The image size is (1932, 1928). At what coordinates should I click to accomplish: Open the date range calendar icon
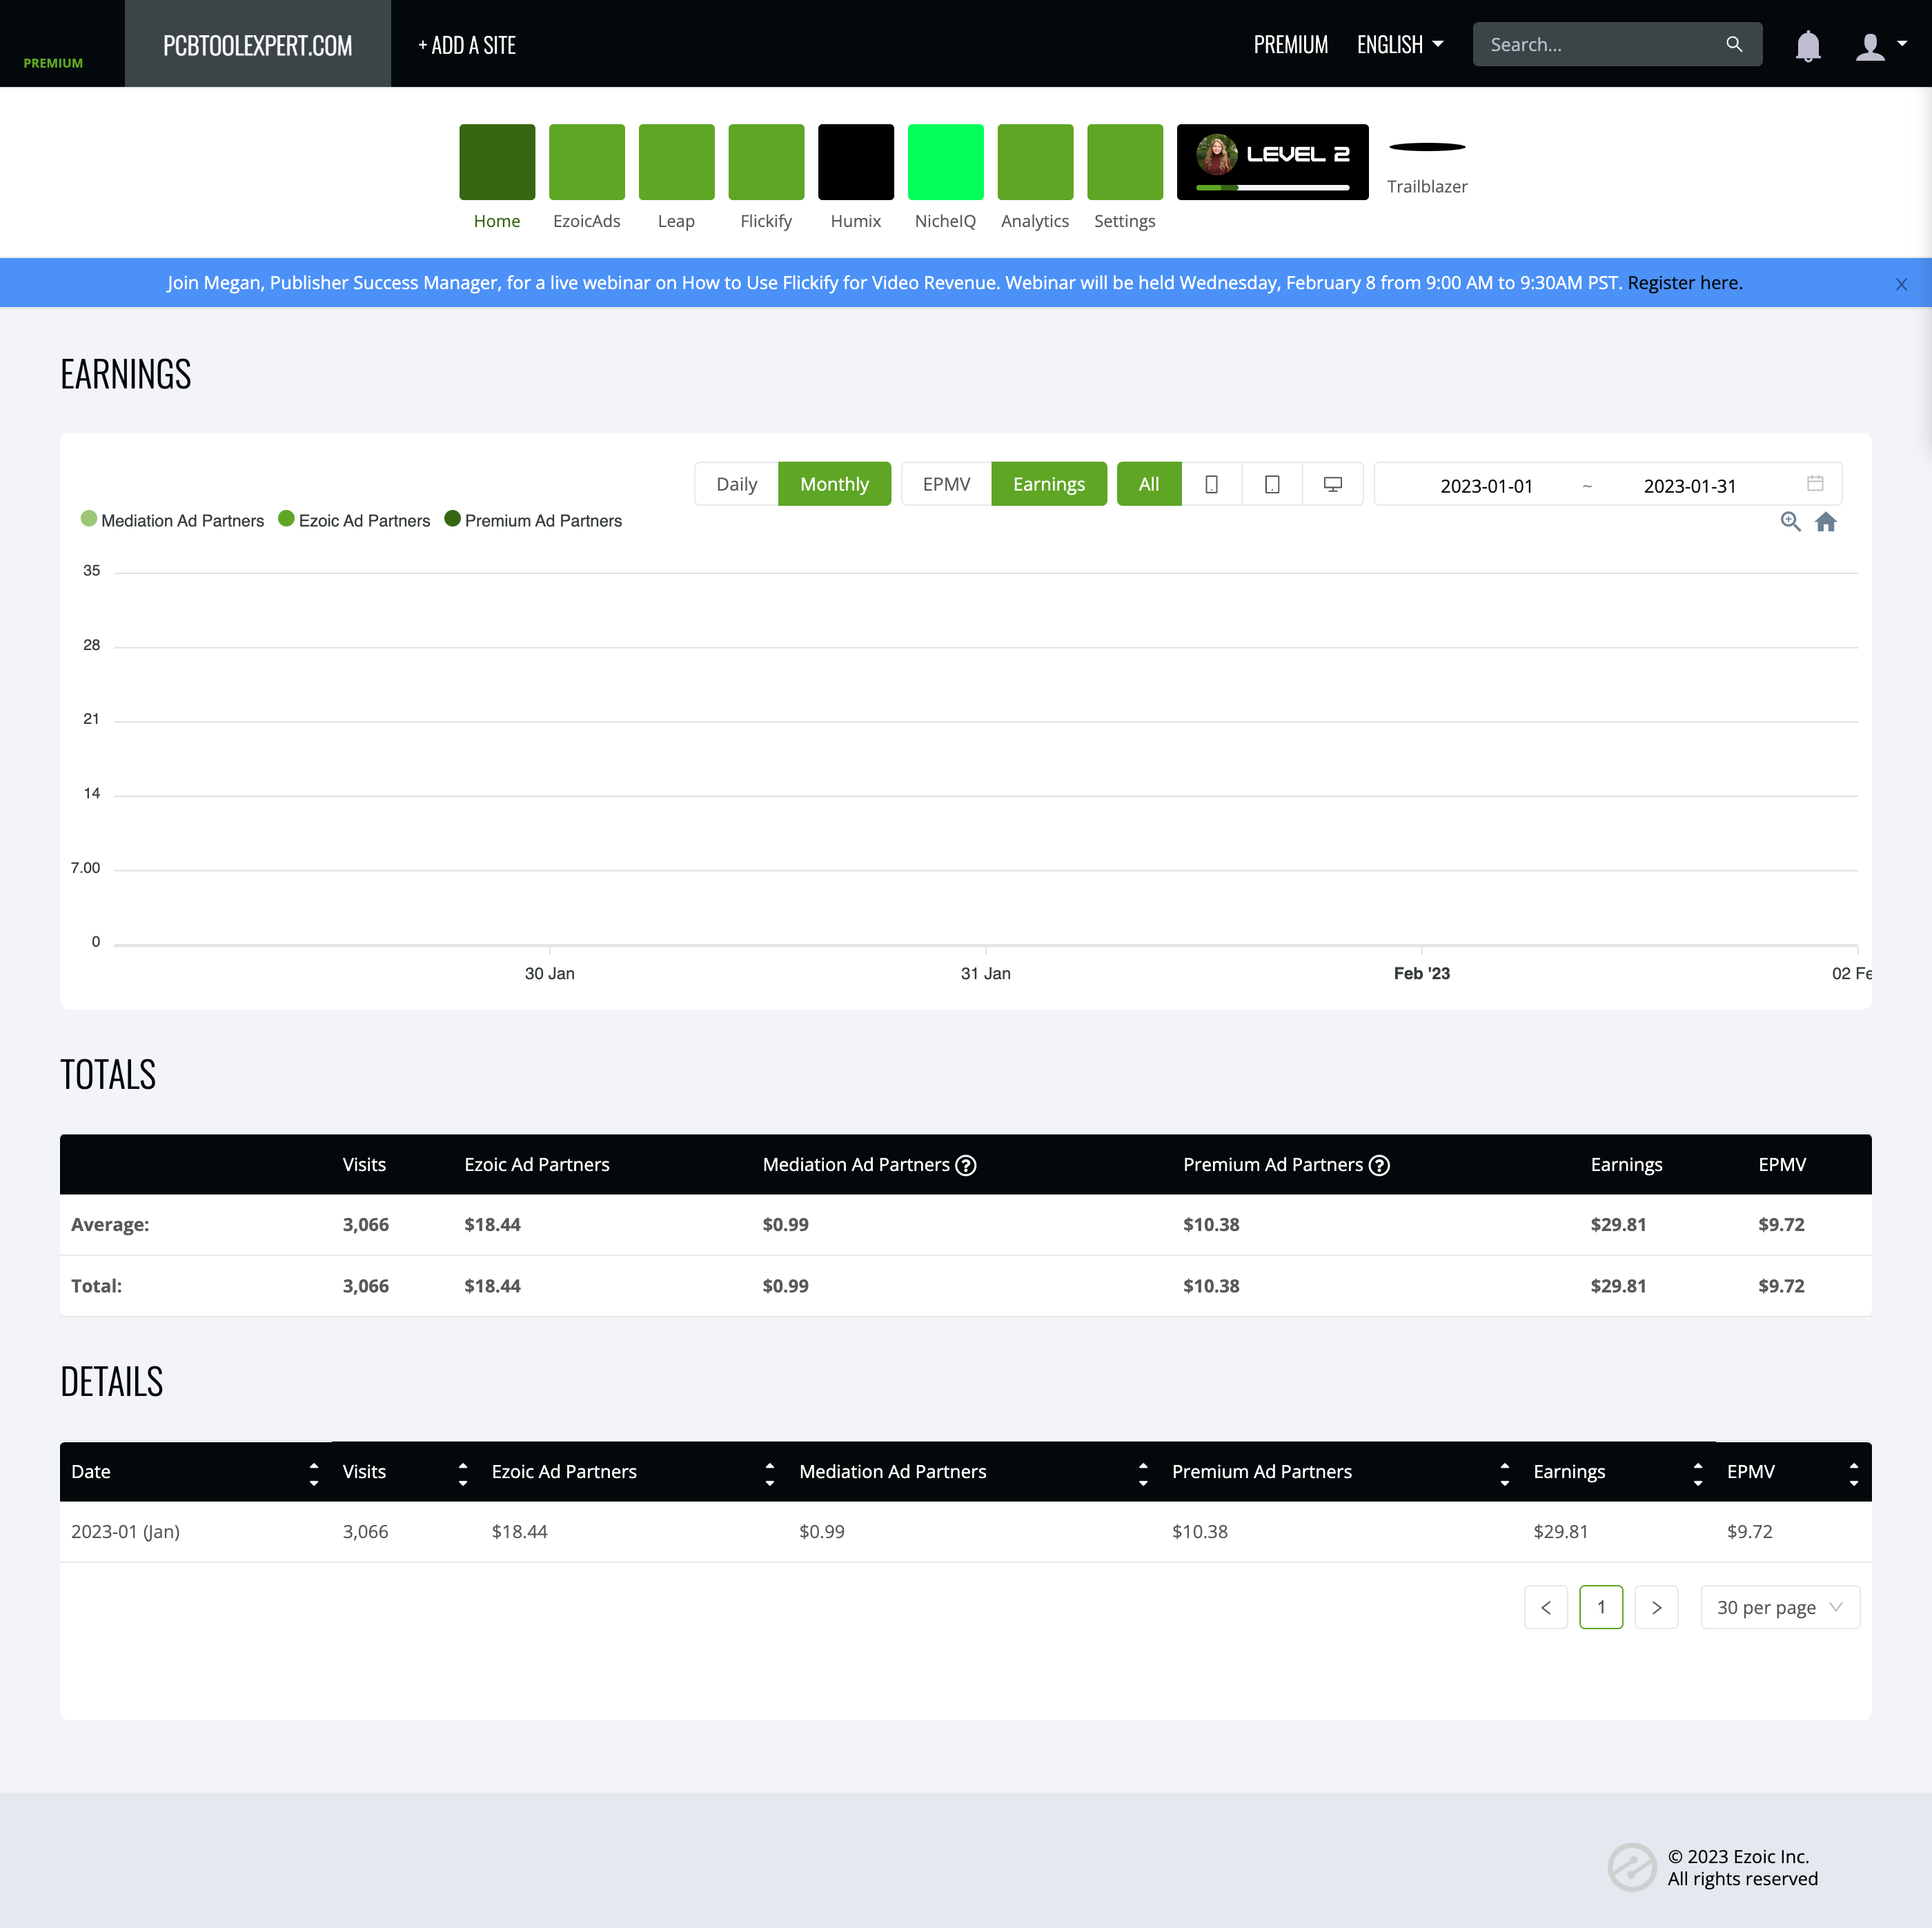click(x=1815, y=483)
